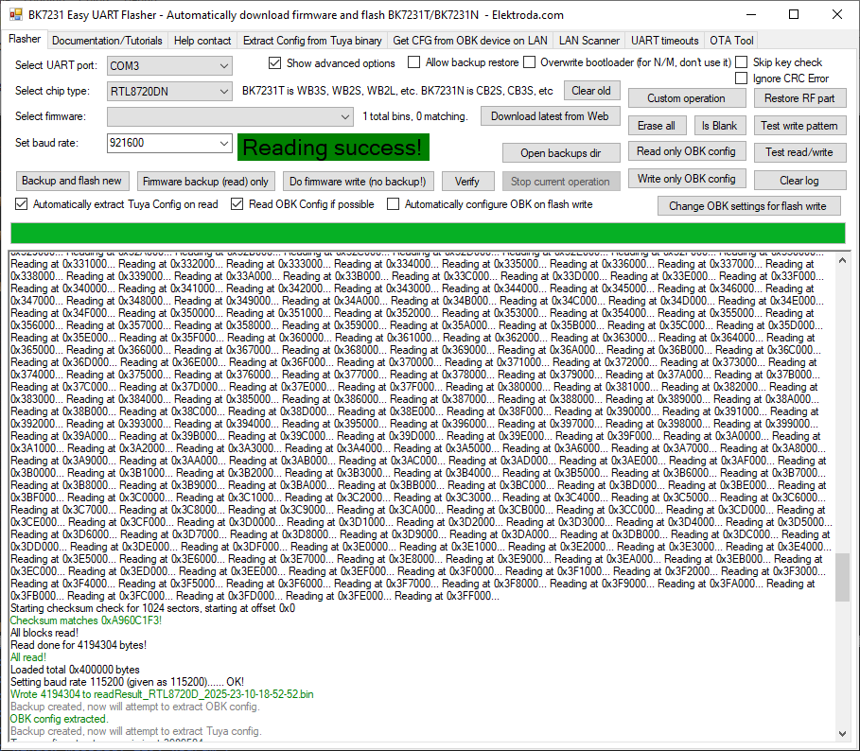Screen dimensions: 860x751
Task: Click the Reading success! status label
Action: coord(333,148)
